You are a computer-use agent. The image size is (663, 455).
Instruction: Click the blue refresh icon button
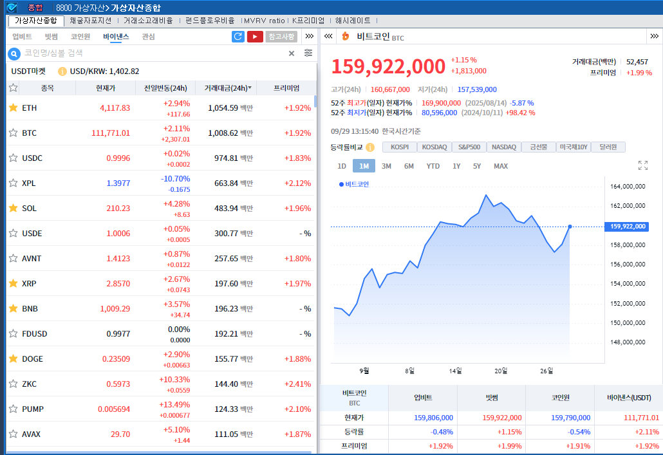pos(238,37)
